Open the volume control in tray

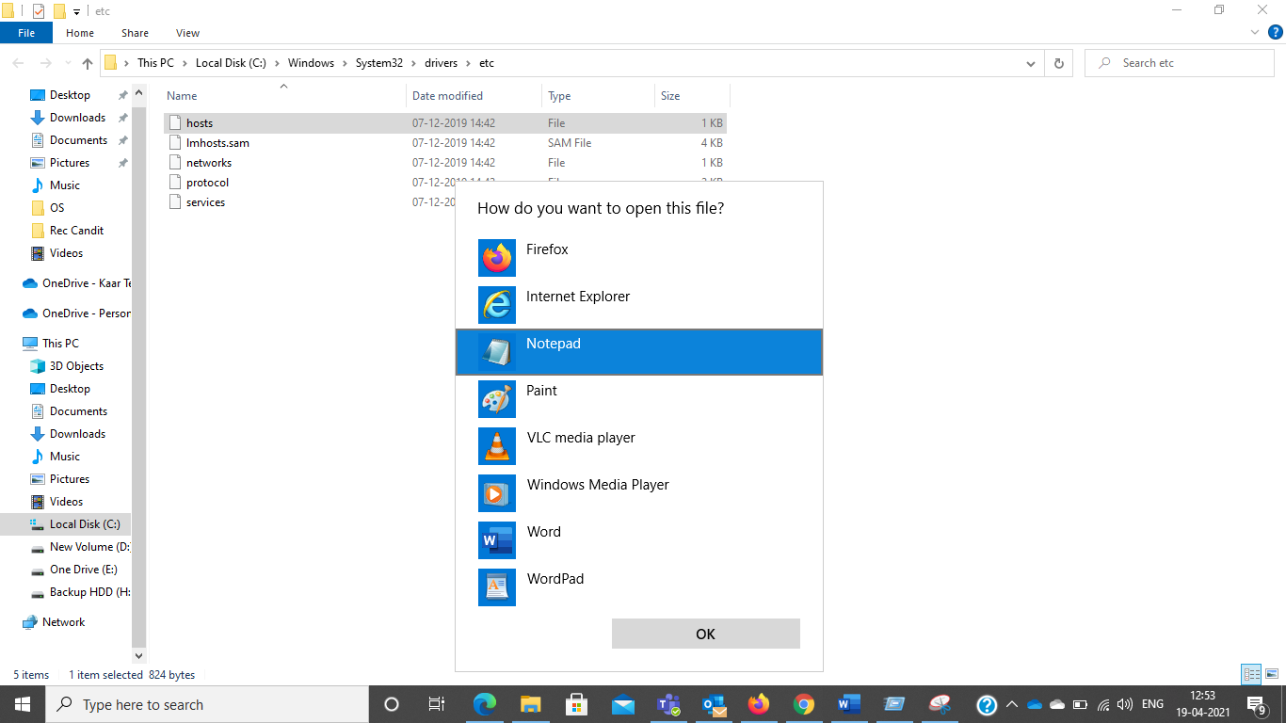[x=1125, y=704]
